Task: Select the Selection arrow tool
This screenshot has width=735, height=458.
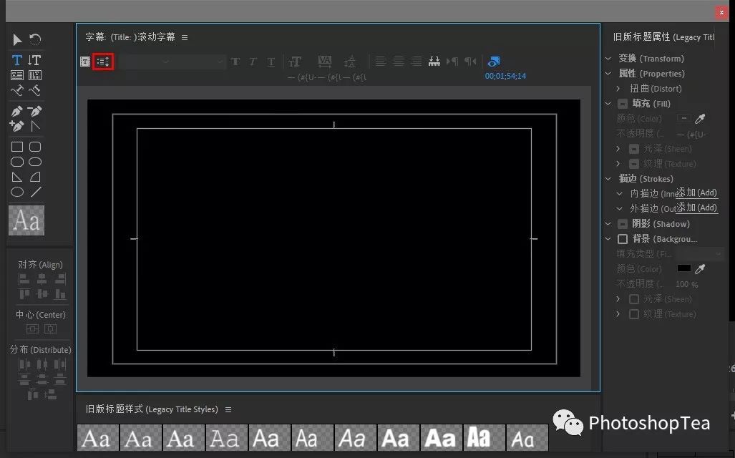Action: (17, 39)
